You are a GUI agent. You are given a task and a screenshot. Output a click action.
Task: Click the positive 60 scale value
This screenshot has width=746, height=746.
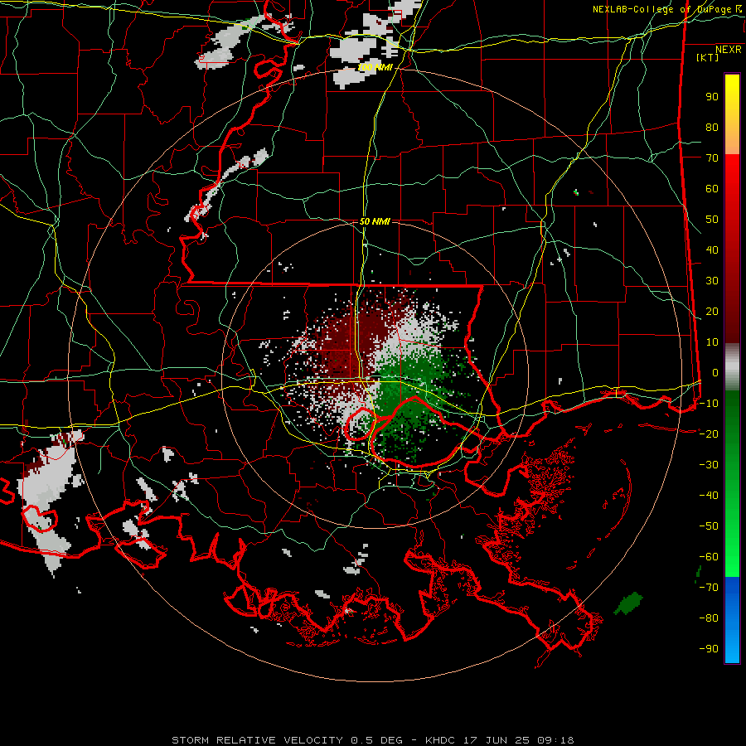(x=712, y=189)
